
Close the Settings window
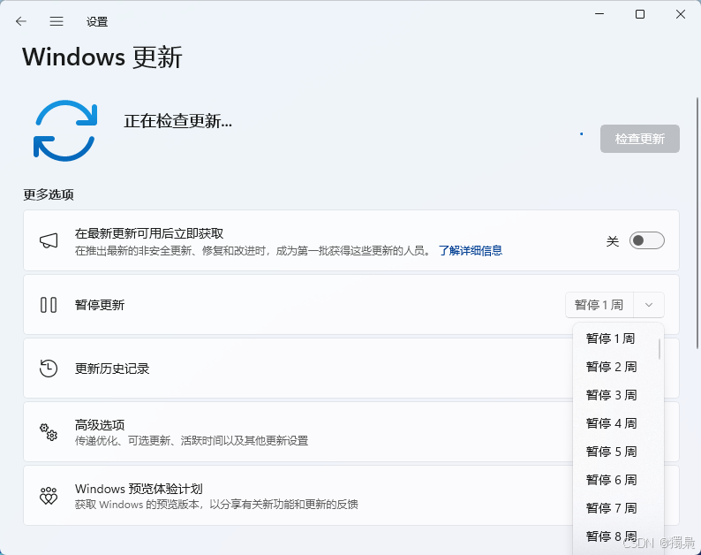(681, 14)
